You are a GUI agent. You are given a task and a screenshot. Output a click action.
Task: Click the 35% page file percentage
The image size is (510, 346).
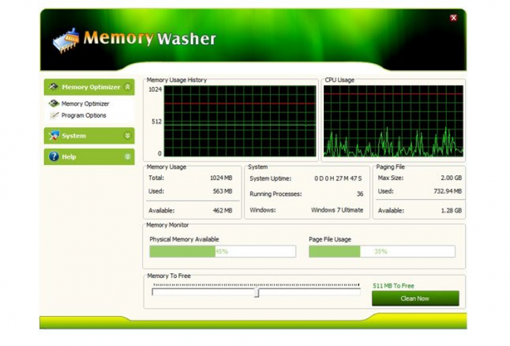[x=381, y=252]
